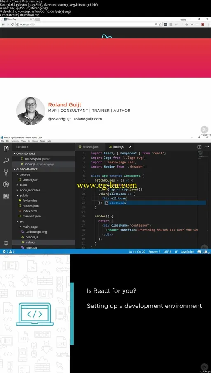The width and height of the screenshot is (211, 373).
Task: Open the Selection menu
Action: click(15, 141)
